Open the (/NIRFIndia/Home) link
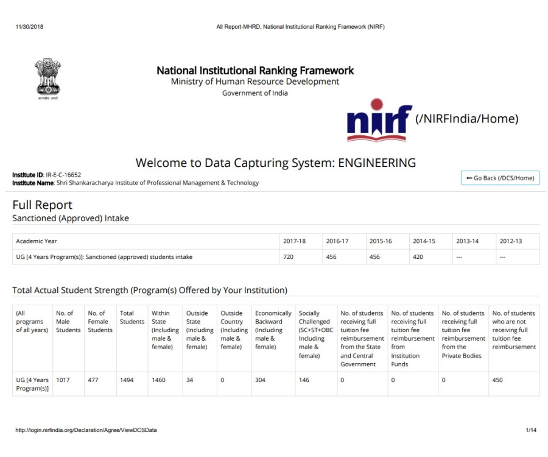This screenshot has width=548, height=457. pyautogui.click(x=466, y=119)
